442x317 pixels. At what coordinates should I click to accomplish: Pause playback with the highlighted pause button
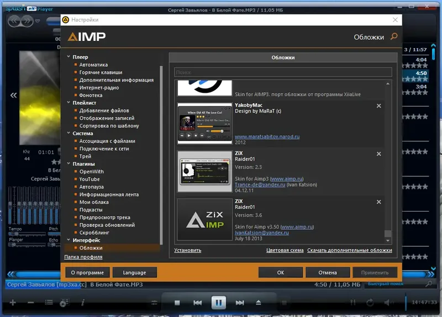[218, 303]
